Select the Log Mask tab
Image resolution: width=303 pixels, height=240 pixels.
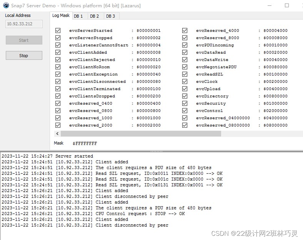point(61,15)
